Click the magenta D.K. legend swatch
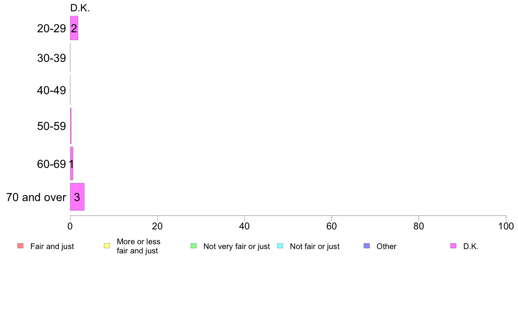This screenshot has height=321, width=518. coord(453,246)
